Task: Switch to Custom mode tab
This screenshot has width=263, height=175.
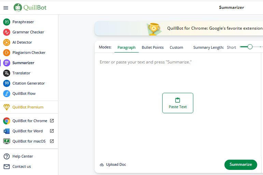Action: pos(177,47)
